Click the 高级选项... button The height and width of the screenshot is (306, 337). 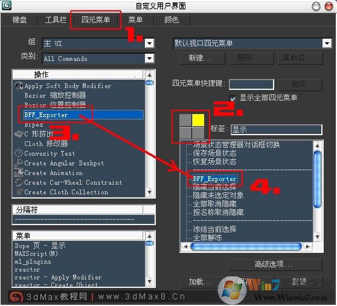pos(275,264)
